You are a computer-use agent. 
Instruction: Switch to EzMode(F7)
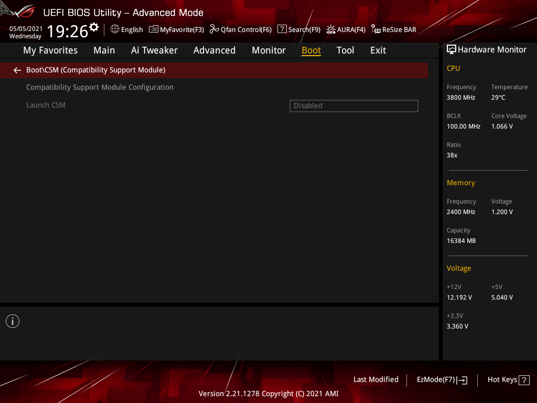tap(436, 380)
